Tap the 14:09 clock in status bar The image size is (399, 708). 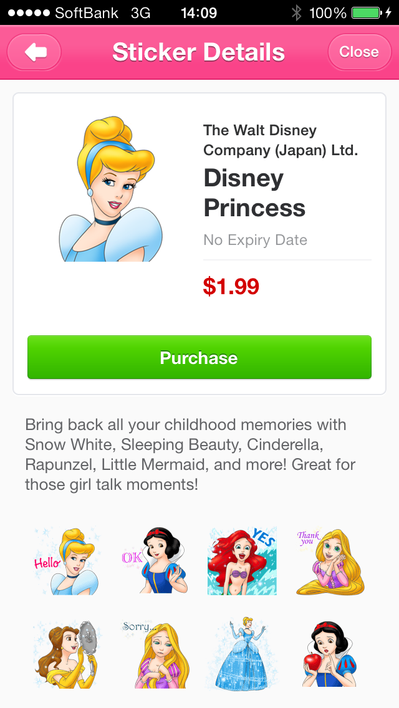(x=198, y=12)
